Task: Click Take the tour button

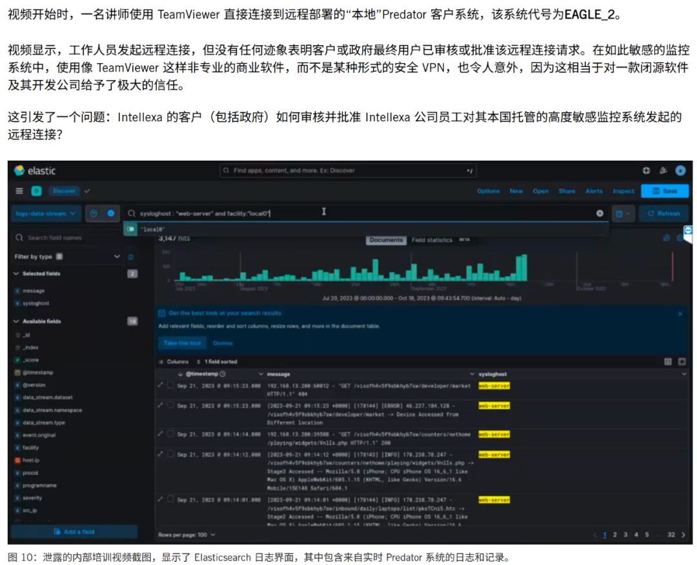Action: [182, 343]
